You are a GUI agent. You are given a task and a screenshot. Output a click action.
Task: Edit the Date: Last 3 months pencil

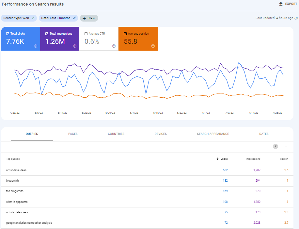pos(74,18)
